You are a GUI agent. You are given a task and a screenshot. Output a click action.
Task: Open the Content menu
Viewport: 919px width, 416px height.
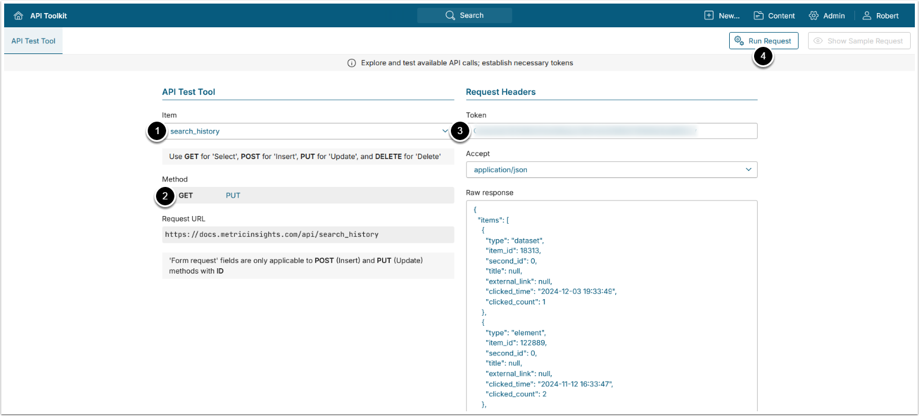(774, 16)
